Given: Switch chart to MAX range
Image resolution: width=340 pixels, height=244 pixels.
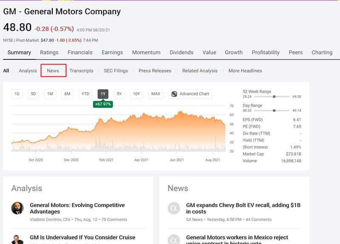Looking at the screenshot, I should (x=156, y=94).
